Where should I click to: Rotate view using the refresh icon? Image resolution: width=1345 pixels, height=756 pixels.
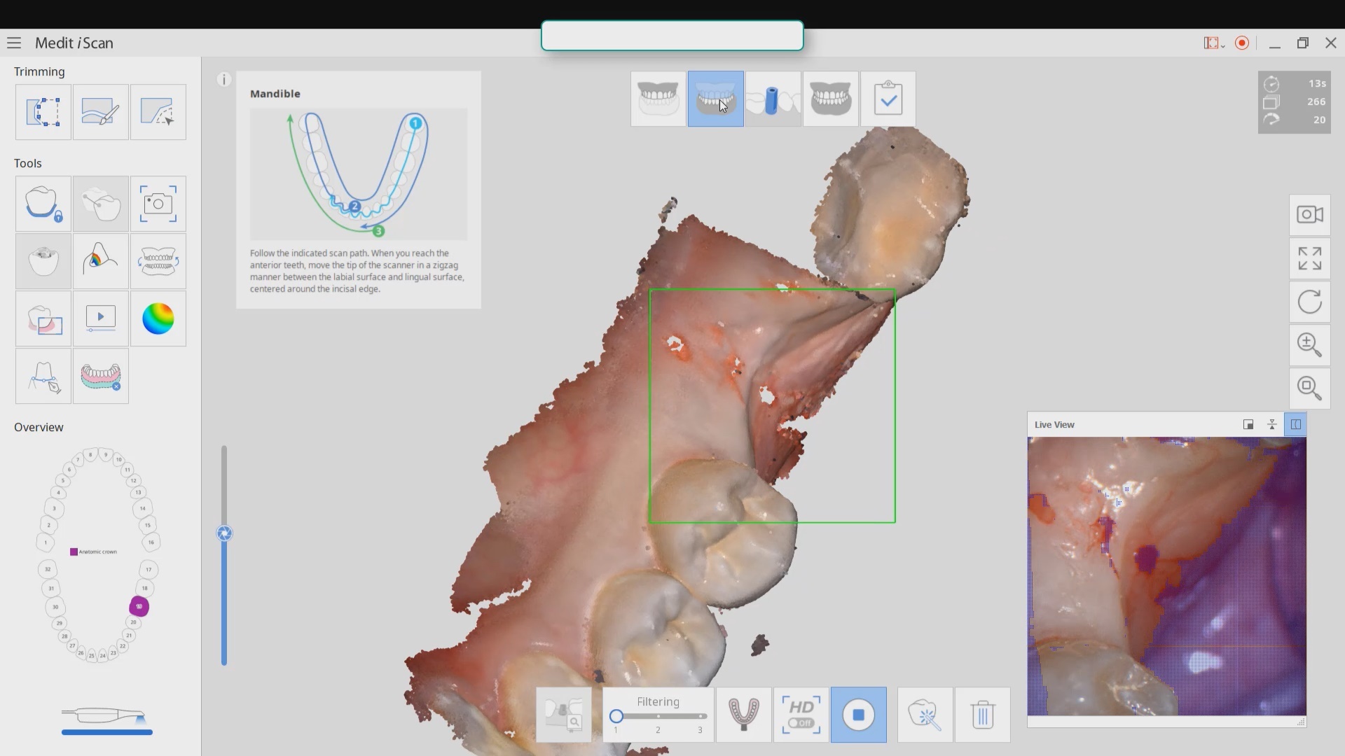click(1309, 302)
